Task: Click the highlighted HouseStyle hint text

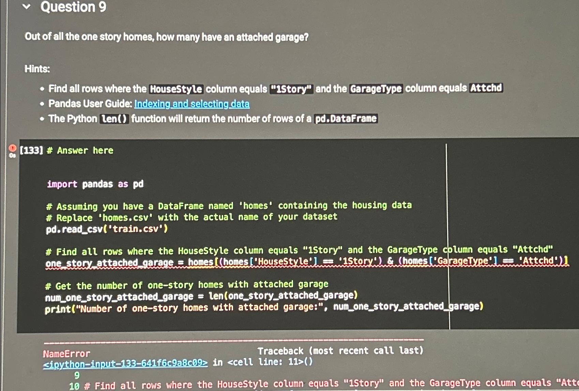Action: tap(176, 89)
